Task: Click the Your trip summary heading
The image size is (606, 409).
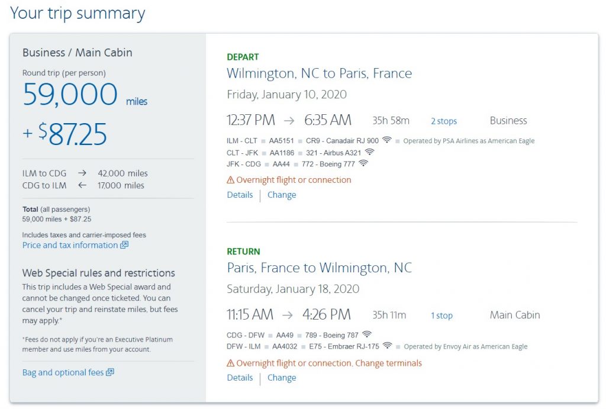Action: tap(78, 13)
